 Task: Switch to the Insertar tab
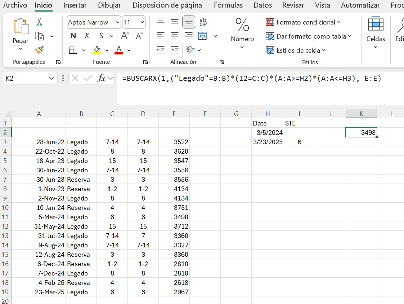click(75, 5)
